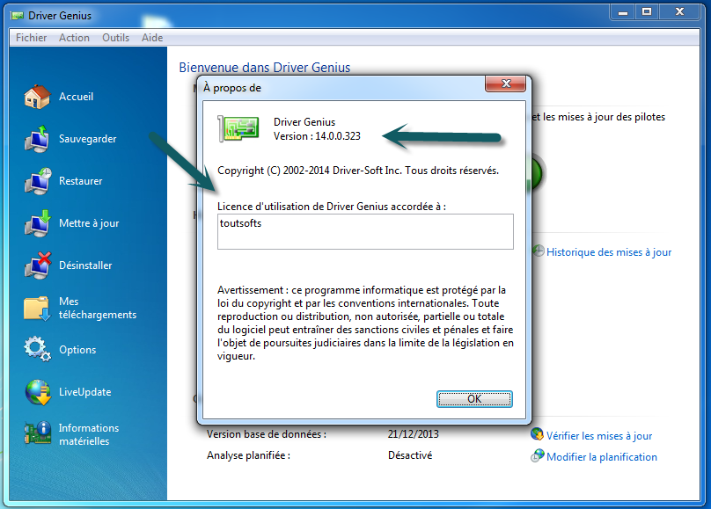Screen dimensions: 711x509
Task: Click the Sauvegarder backup icon
Action: click(37, 139)
